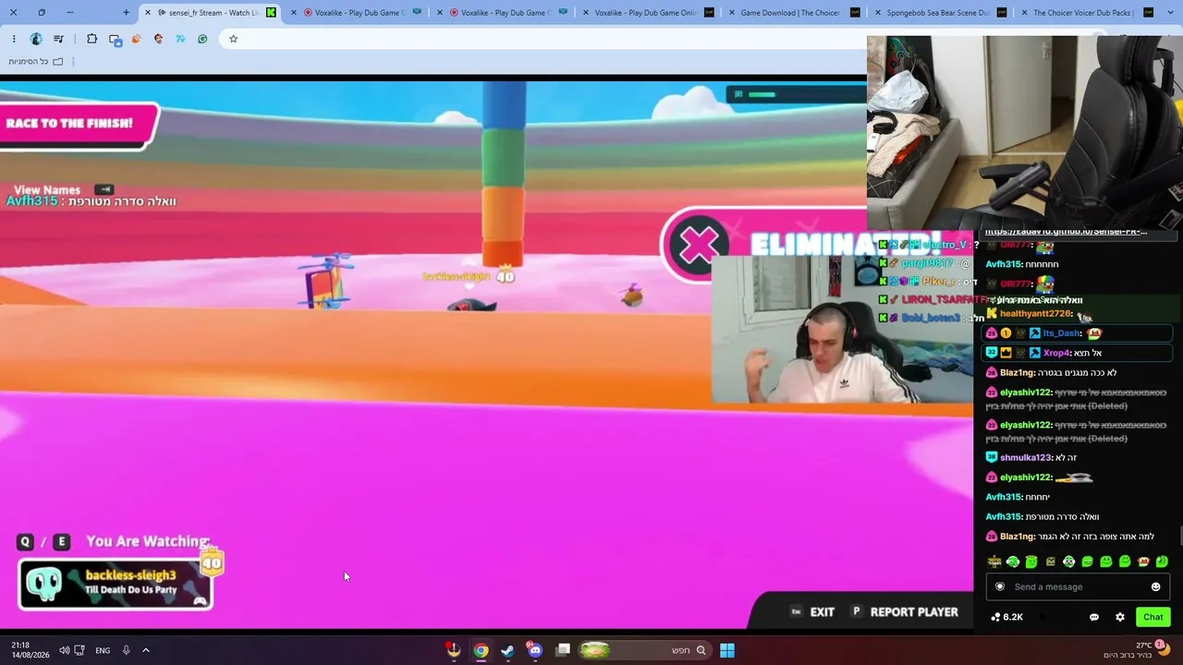Open a new browser tab
Viewport: 1183px width, 665px height.
click(x=126, y=13)
